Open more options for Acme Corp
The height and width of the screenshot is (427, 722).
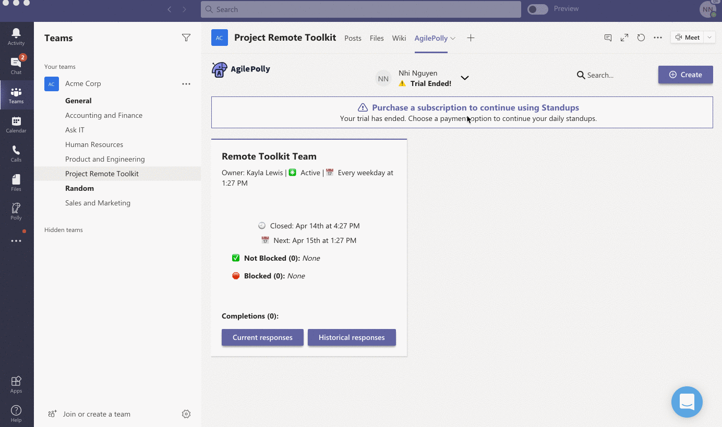[186, 84]
